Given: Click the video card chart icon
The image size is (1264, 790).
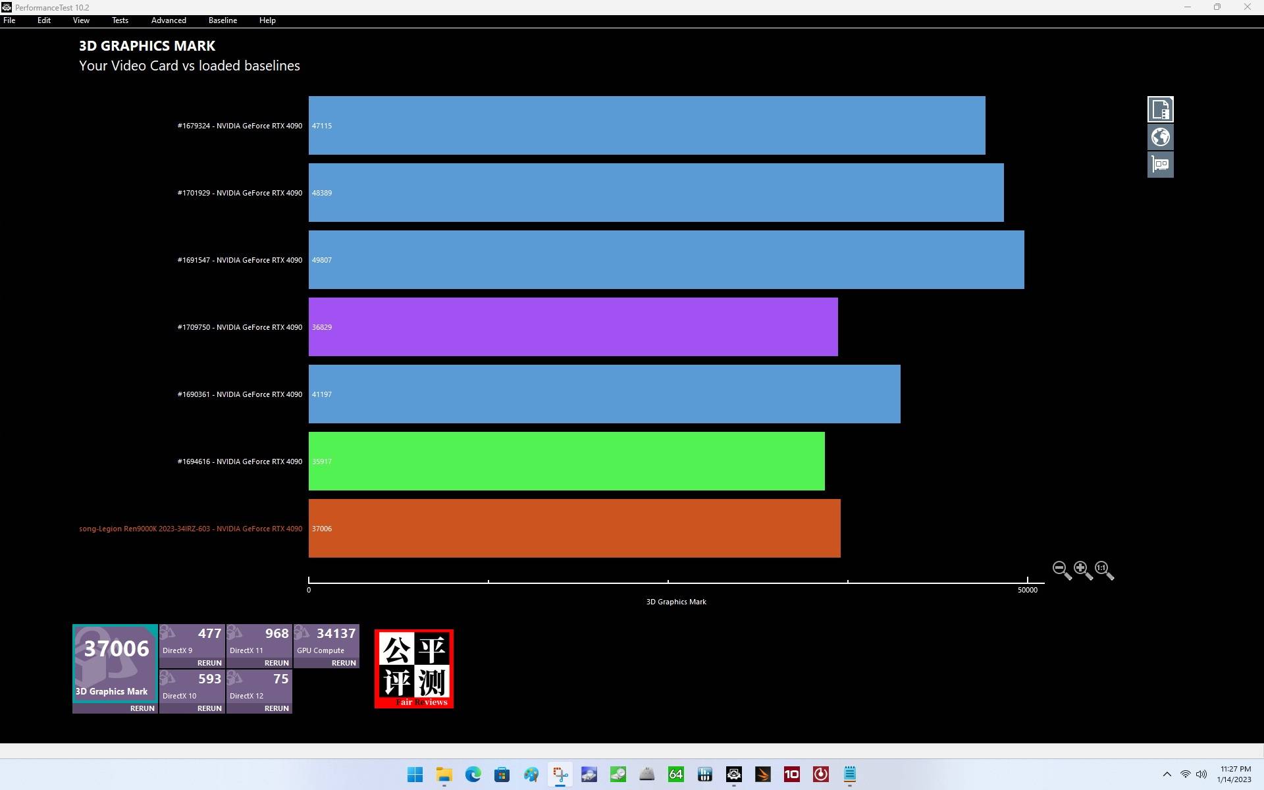Looking at the screenshot, I should point(1160,165).
